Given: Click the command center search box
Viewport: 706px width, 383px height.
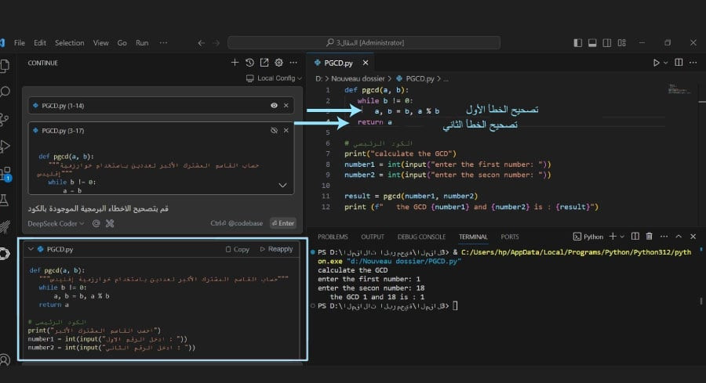Looking at the screenshot, I should point(364,43).
